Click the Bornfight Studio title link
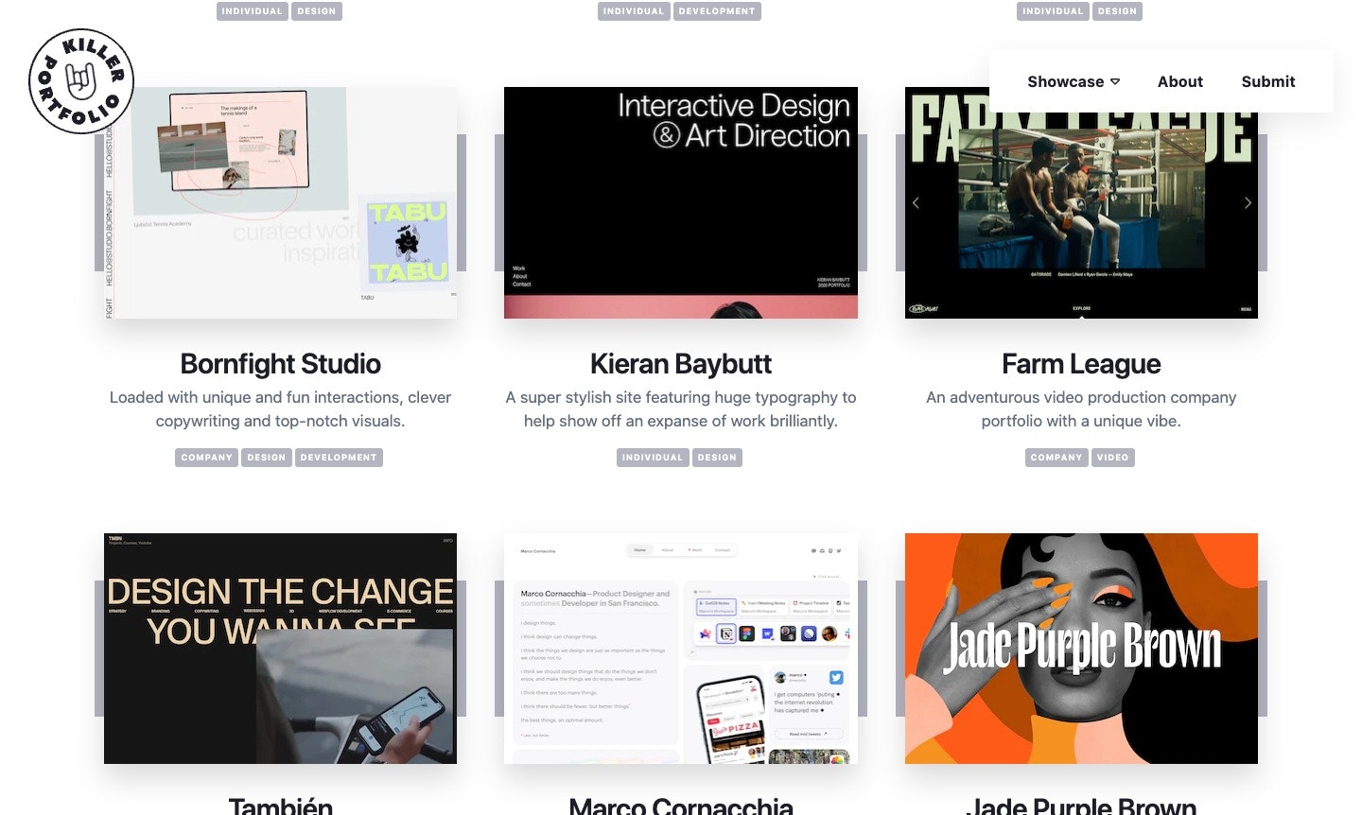Image resolution: width=1362 pixels, height=815 pixels. click(281, 364)
